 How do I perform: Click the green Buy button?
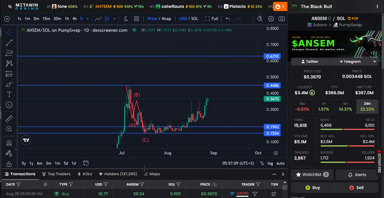coord(313,187)
